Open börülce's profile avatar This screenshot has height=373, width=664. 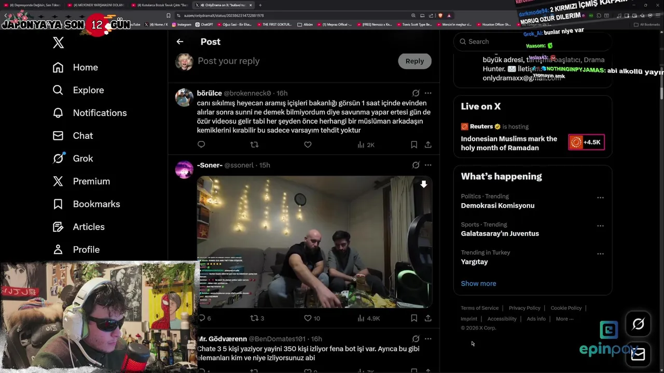pyautogui.click(x=184, y=97)
